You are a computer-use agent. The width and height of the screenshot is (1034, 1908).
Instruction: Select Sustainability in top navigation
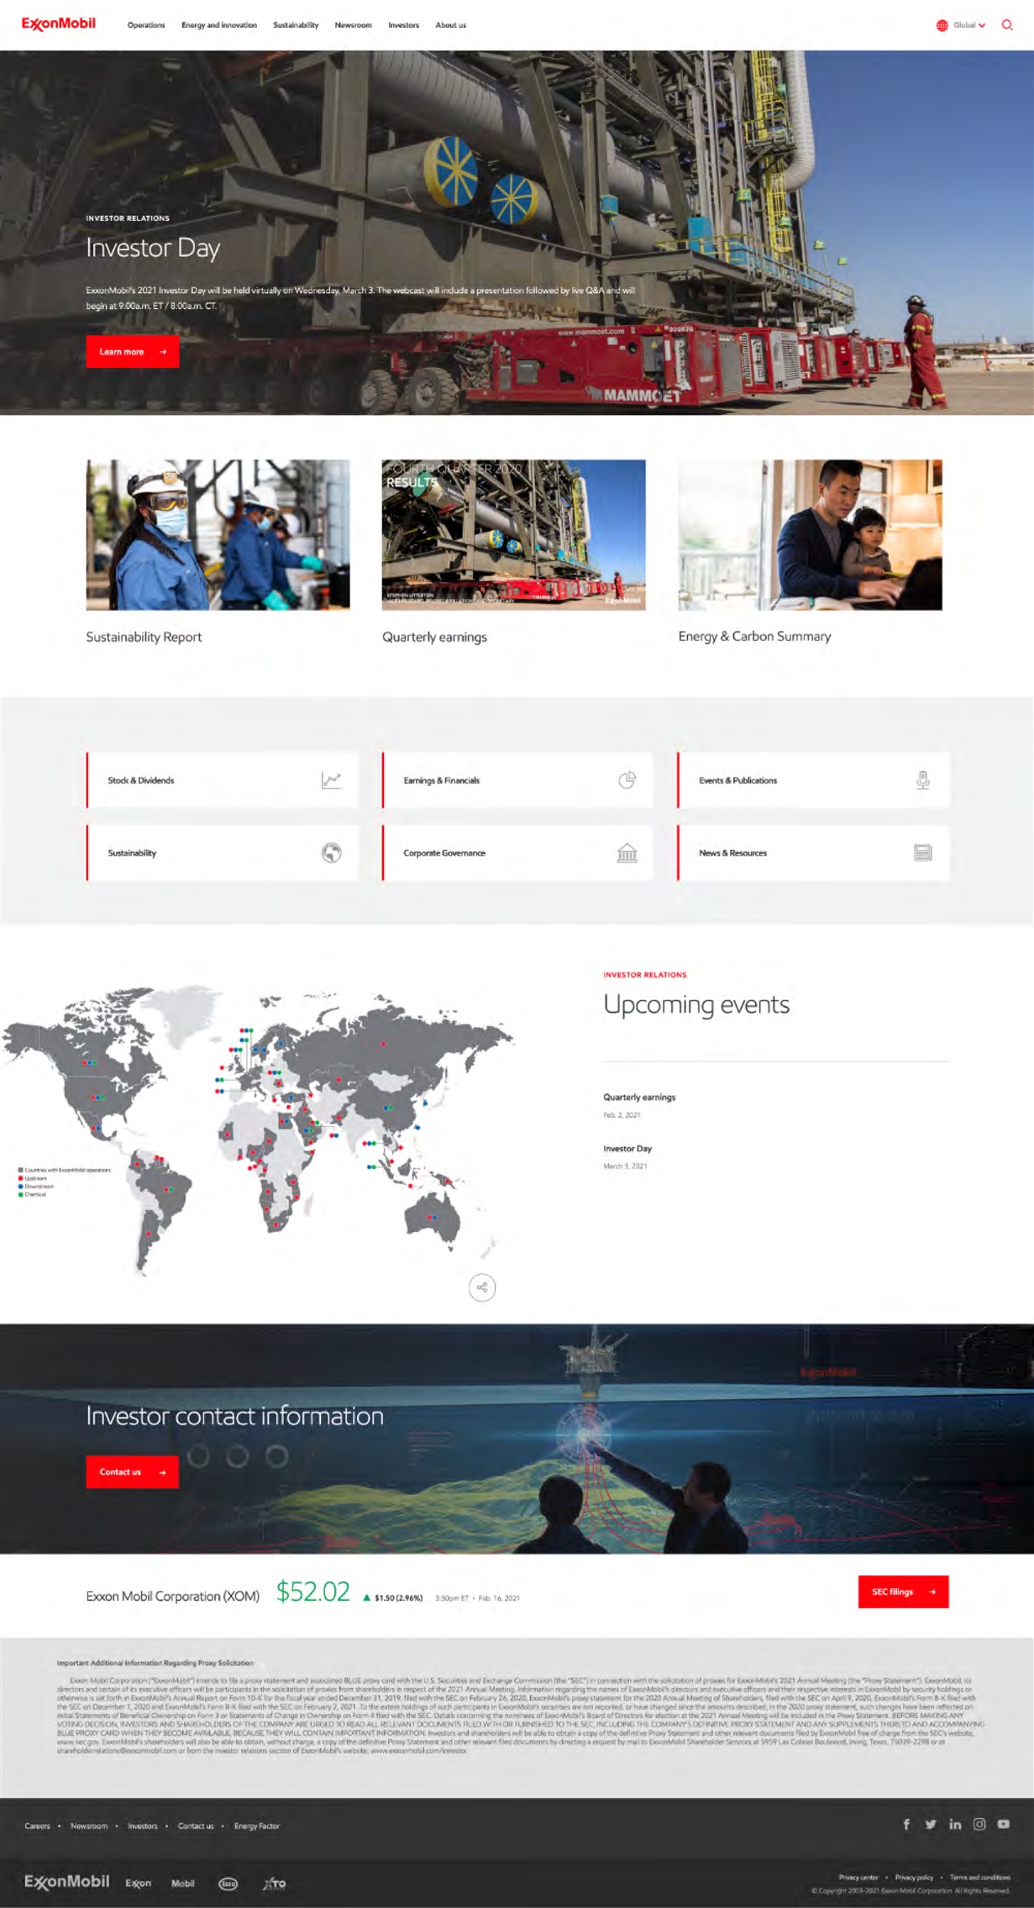click(x=296, y=25)
